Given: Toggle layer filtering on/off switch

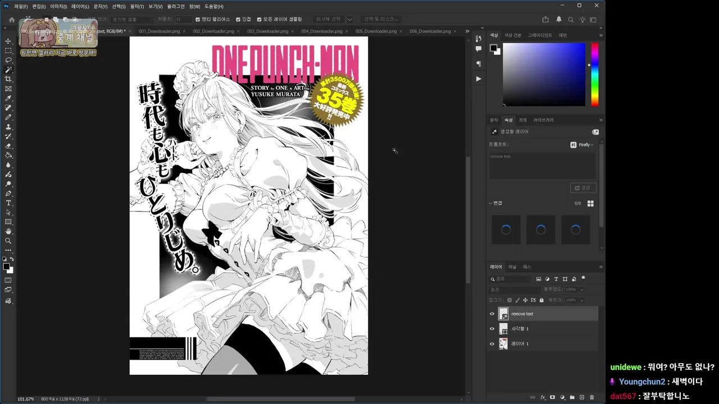Looking at the screenshot, I should pos(583,278).
